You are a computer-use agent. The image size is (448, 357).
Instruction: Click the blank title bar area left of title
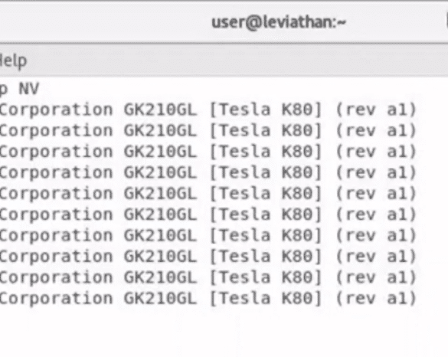(103, 22)
